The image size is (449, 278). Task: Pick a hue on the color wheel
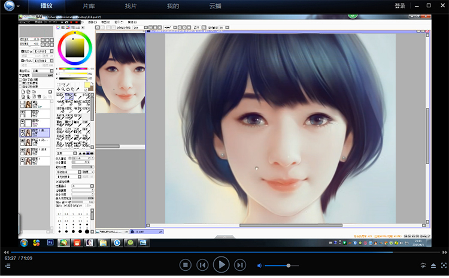(x=75, y=48)
